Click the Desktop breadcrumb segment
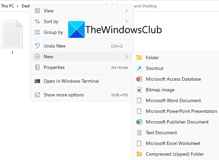Image resolution: width=219 pixels, height=160 pixels. tap(26, 6)
